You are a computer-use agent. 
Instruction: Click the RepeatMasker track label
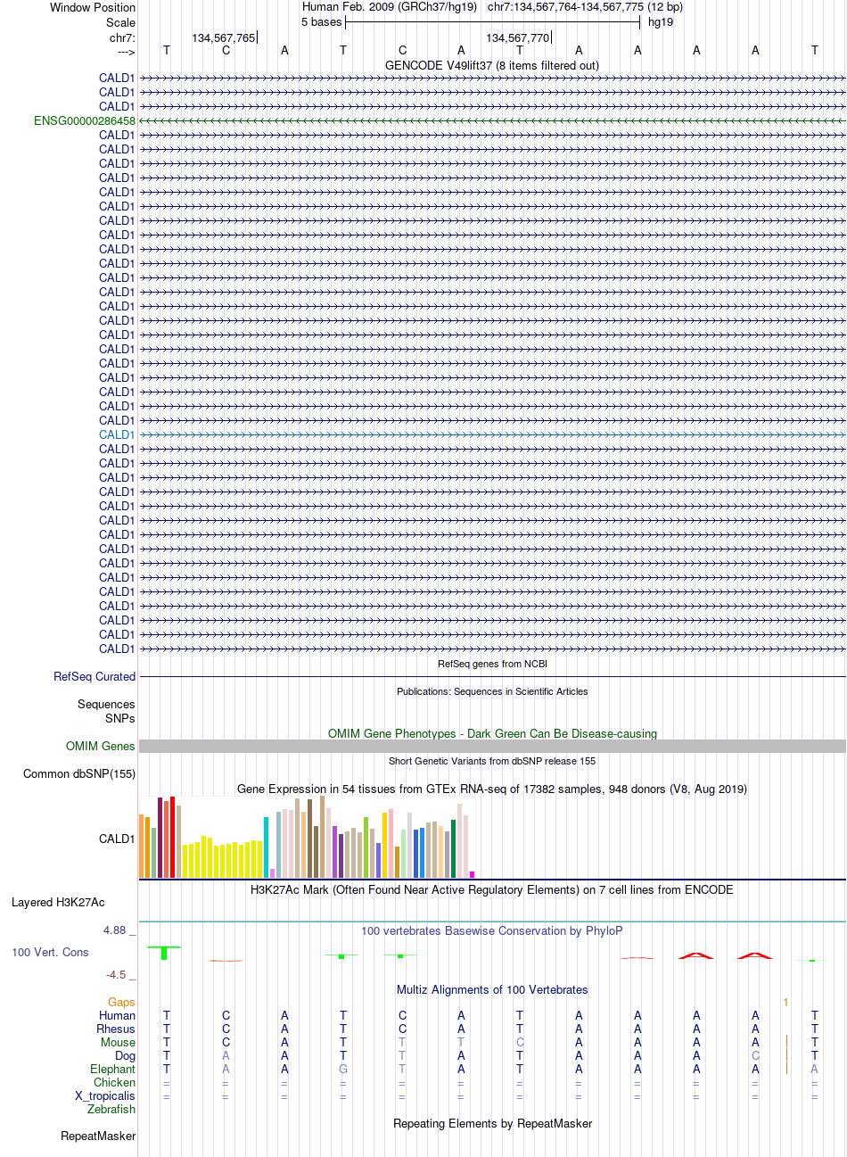(98, 1136)
